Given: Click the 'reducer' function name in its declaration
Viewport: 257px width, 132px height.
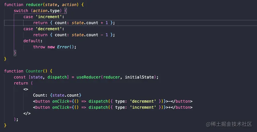Looking at the screenshot, I should coord(34,5).
